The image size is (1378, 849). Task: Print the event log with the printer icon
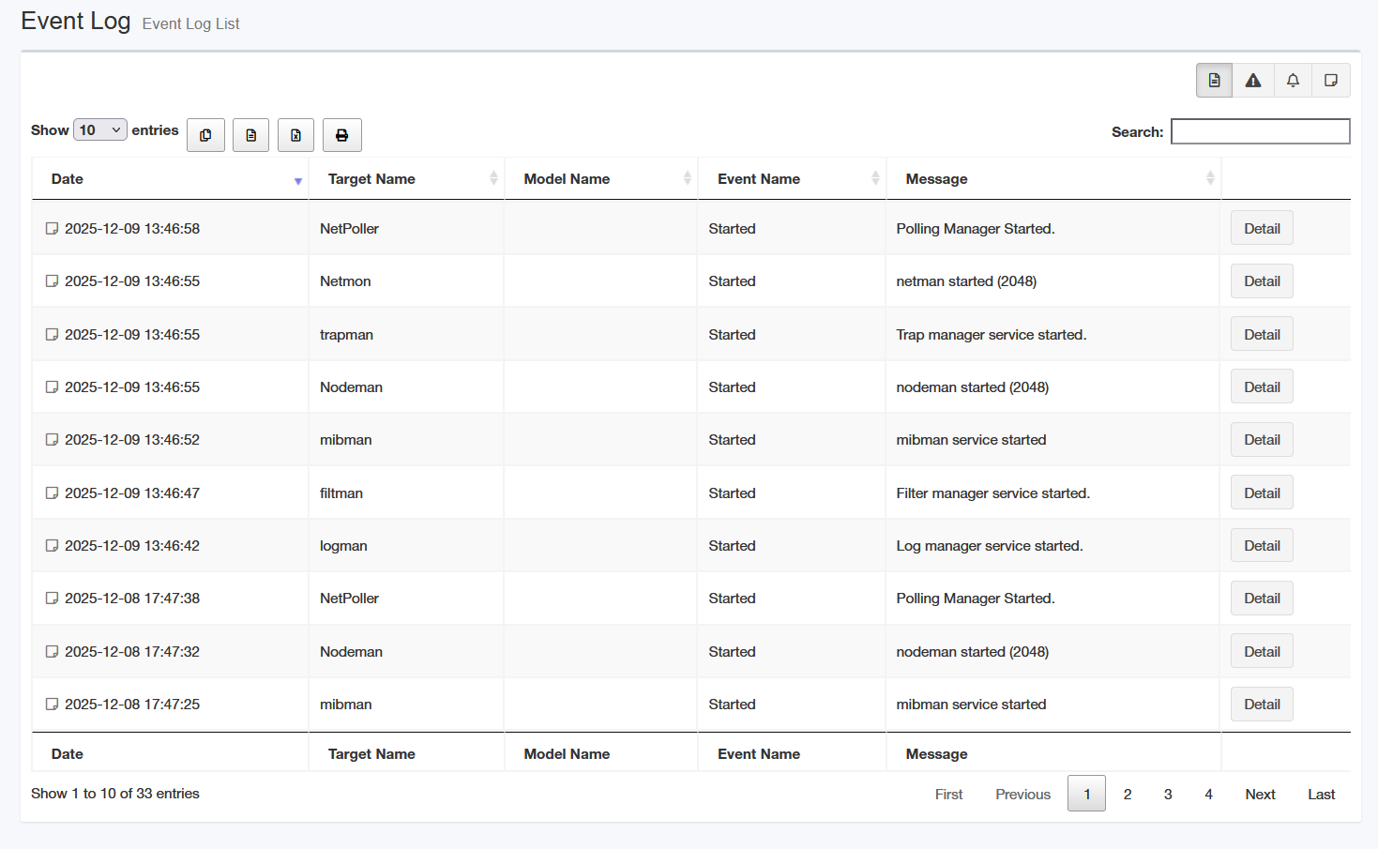coord(342,135)
